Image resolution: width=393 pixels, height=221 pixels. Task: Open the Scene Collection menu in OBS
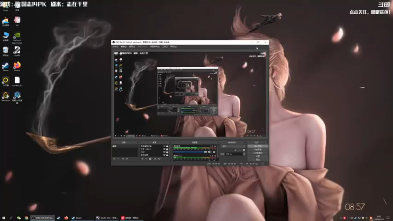(154, 46)
